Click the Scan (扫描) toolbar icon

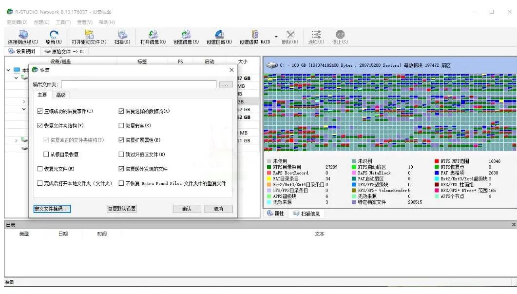tap(122, 34)
